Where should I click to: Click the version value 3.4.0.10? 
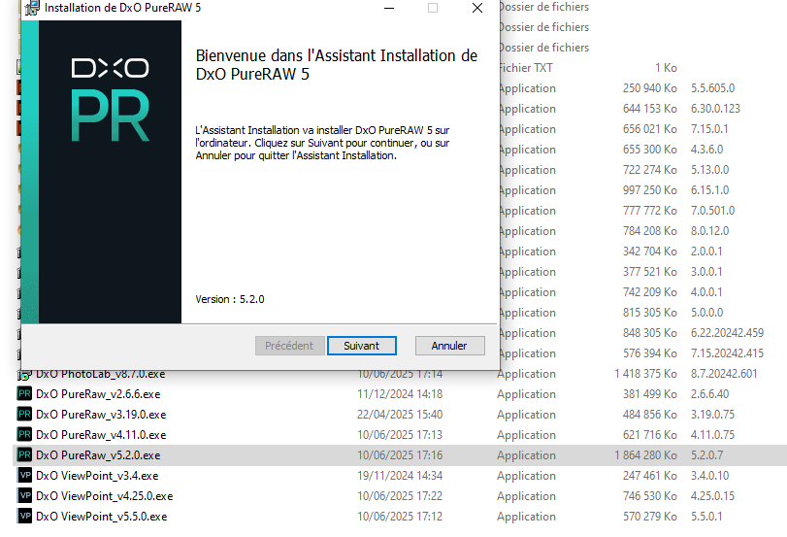709,476
